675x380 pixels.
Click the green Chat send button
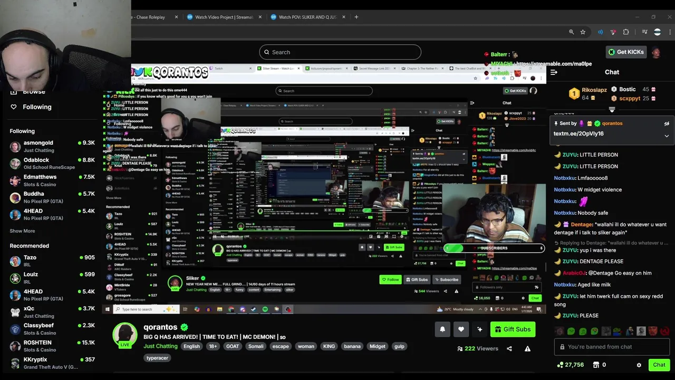(659, 365)
